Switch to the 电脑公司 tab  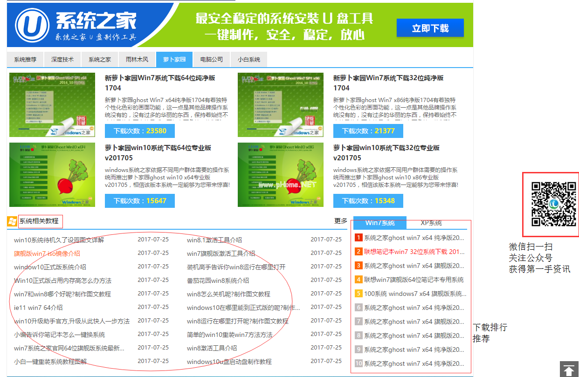[212, 59]
